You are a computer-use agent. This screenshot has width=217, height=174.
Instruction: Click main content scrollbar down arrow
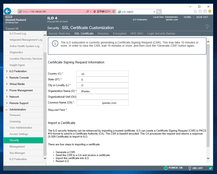click(208, 158)
